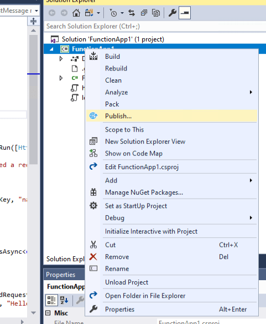The image size is (266, 324).
Task: Click the Search Solution Explorer field
Action: [155, 26]
